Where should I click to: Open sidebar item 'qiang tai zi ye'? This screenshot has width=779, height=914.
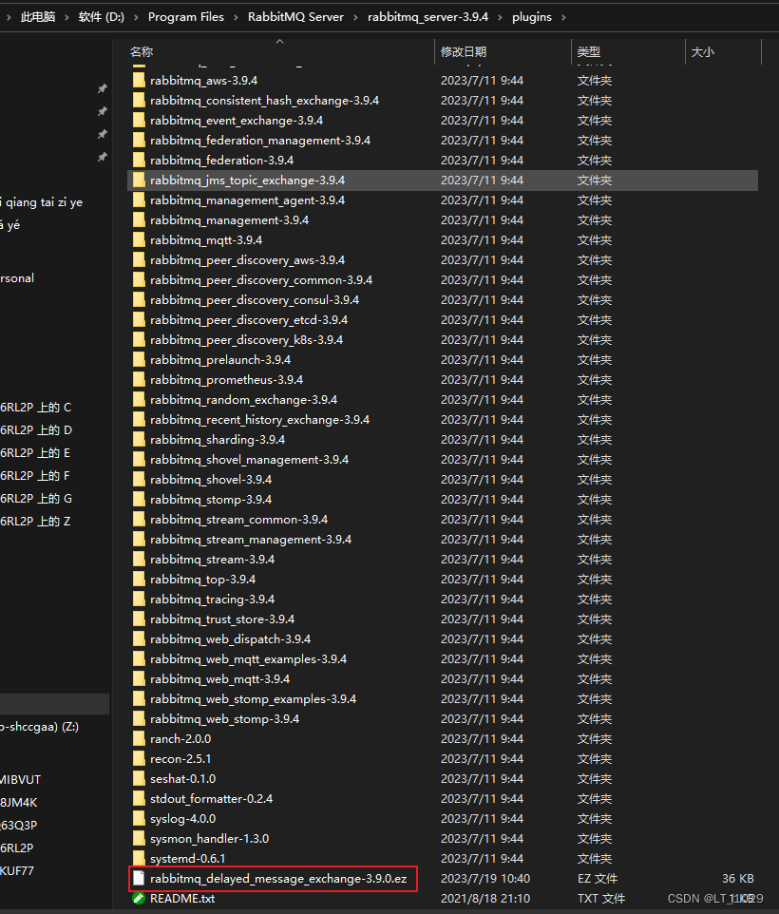coord(42,202)
